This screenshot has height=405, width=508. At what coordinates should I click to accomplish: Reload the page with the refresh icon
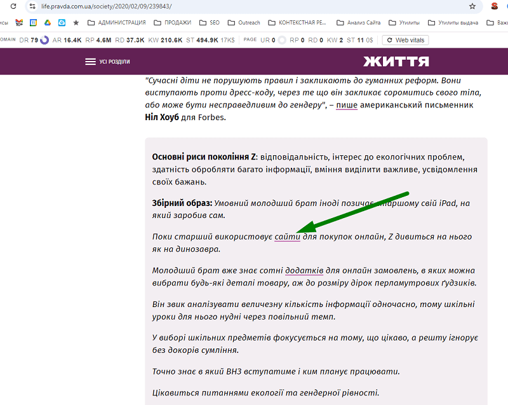tap(13, 6)
